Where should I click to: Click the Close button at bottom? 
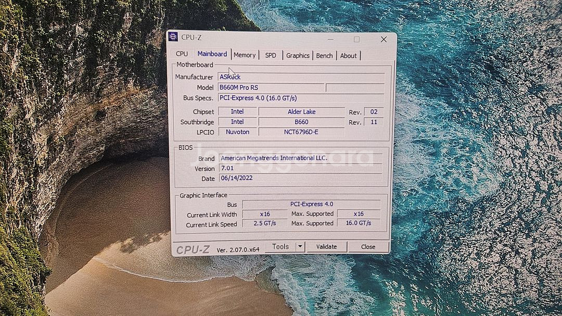[x=368, y=246]
